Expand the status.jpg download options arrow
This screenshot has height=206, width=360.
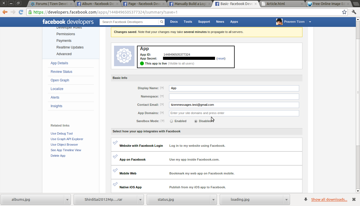point(213,199)
